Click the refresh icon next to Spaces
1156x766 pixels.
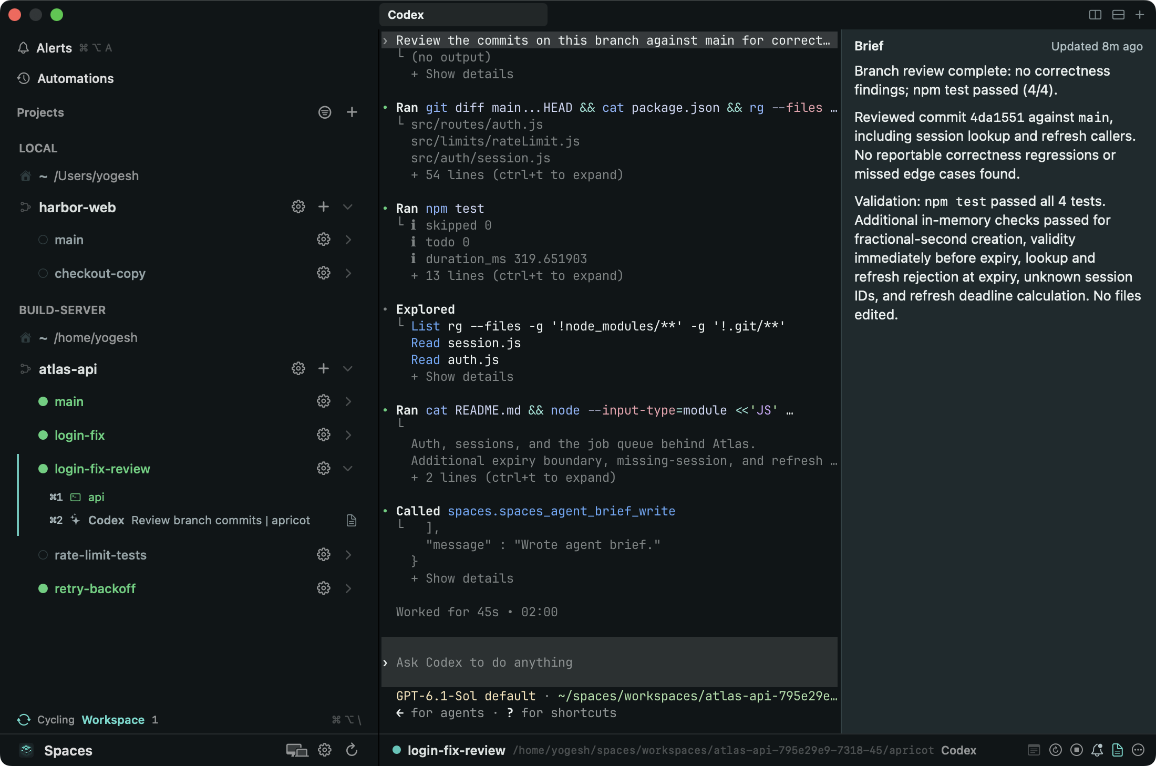click(x=352, y=750)
